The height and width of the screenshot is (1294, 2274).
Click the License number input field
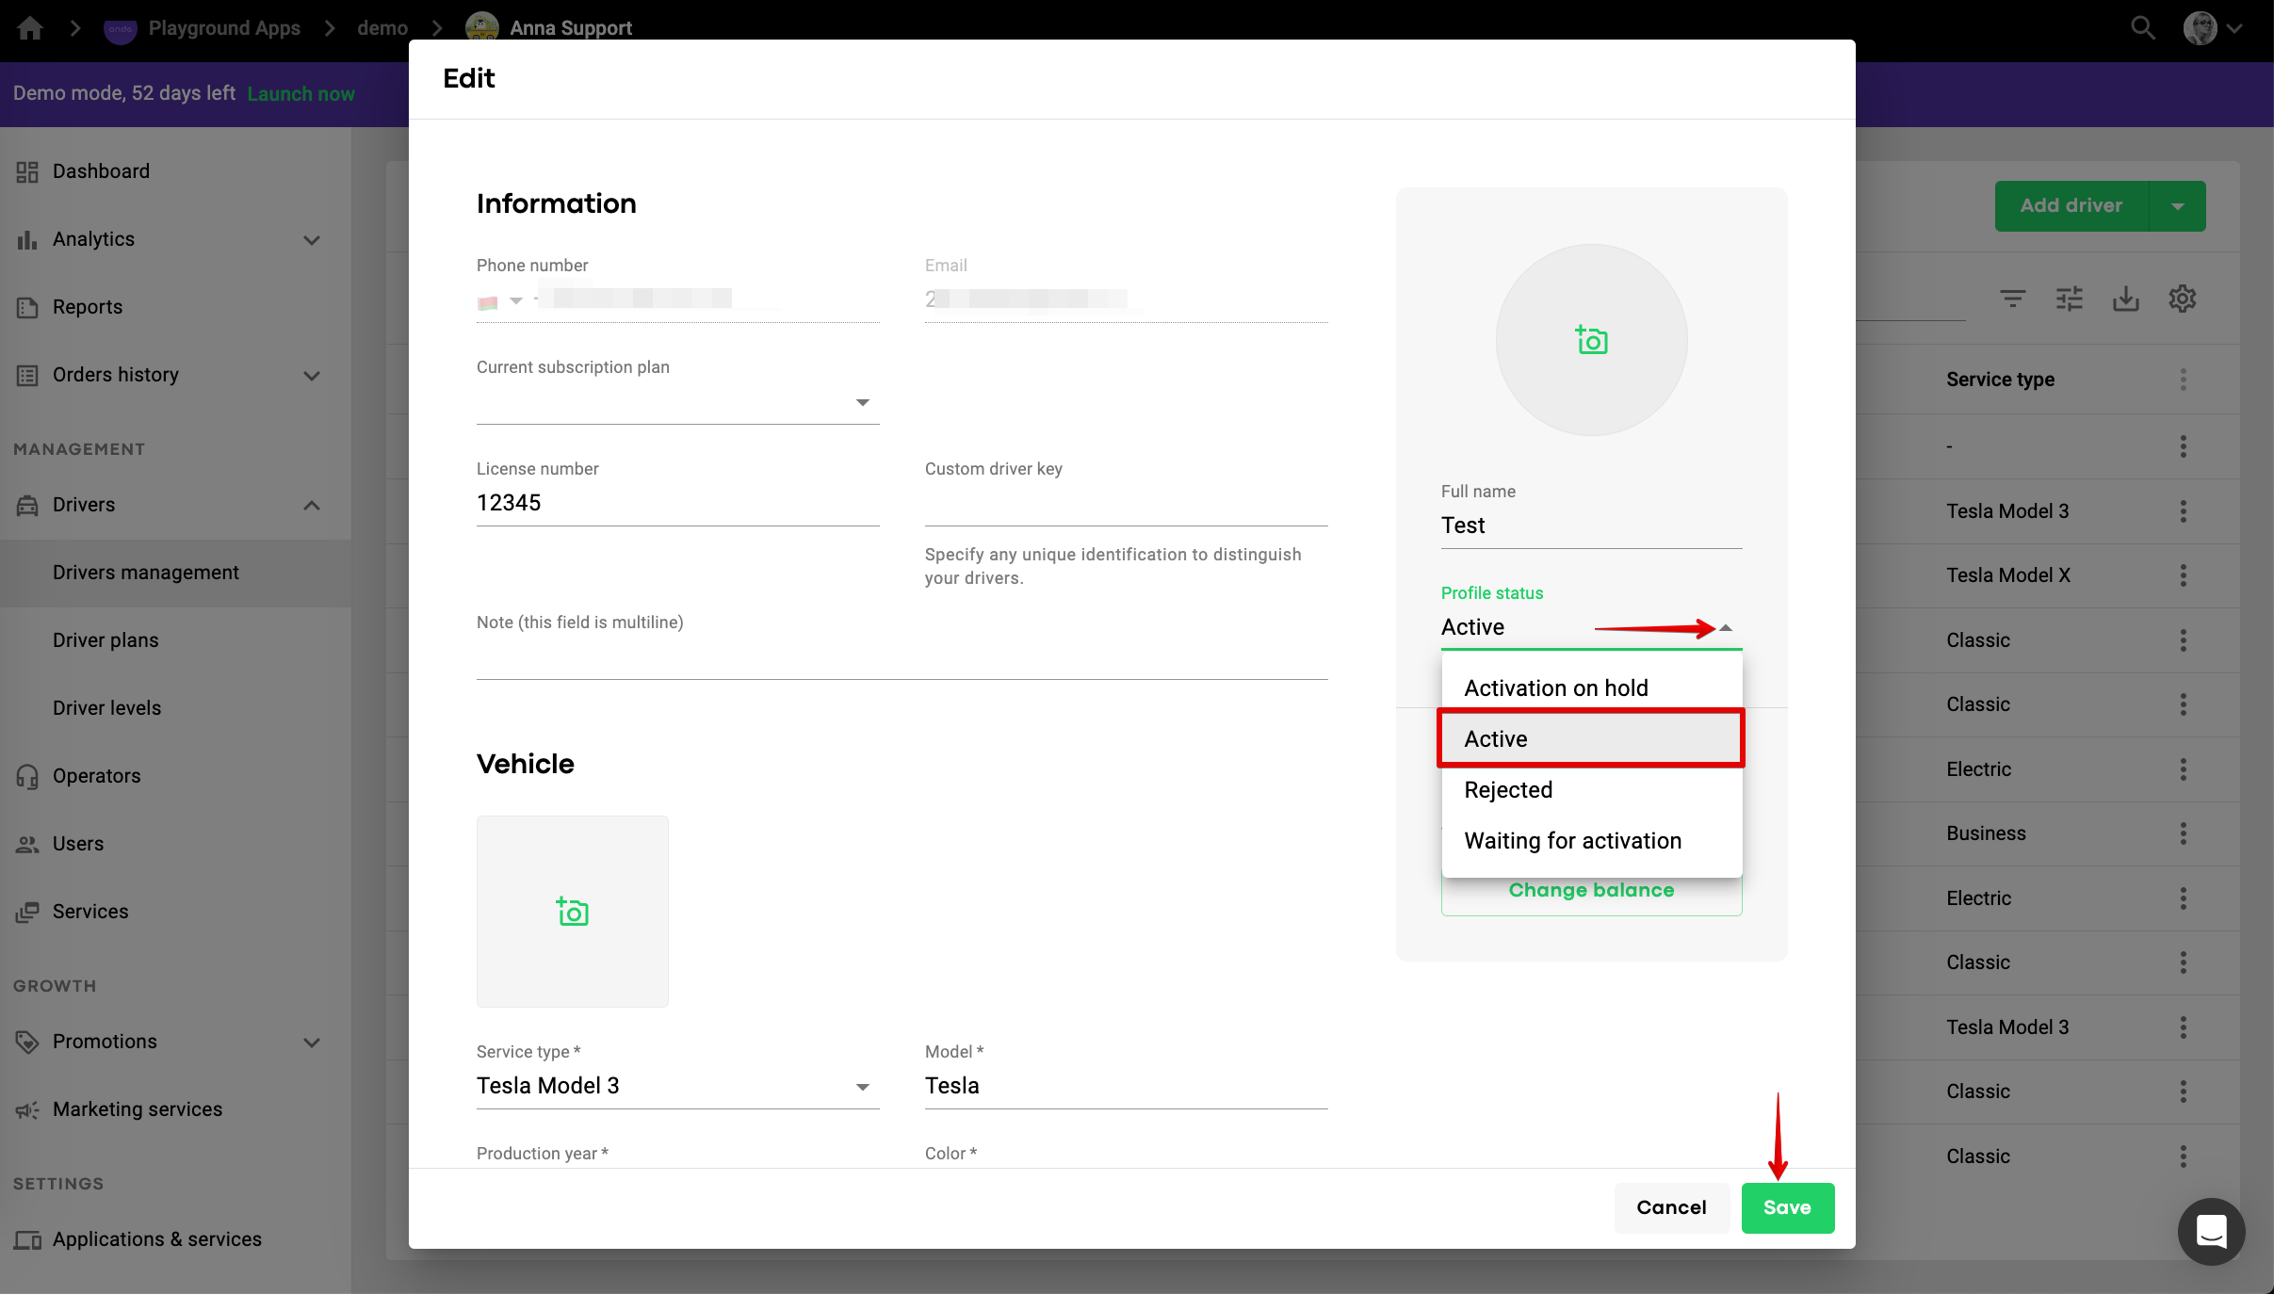[x=676, y=503]
